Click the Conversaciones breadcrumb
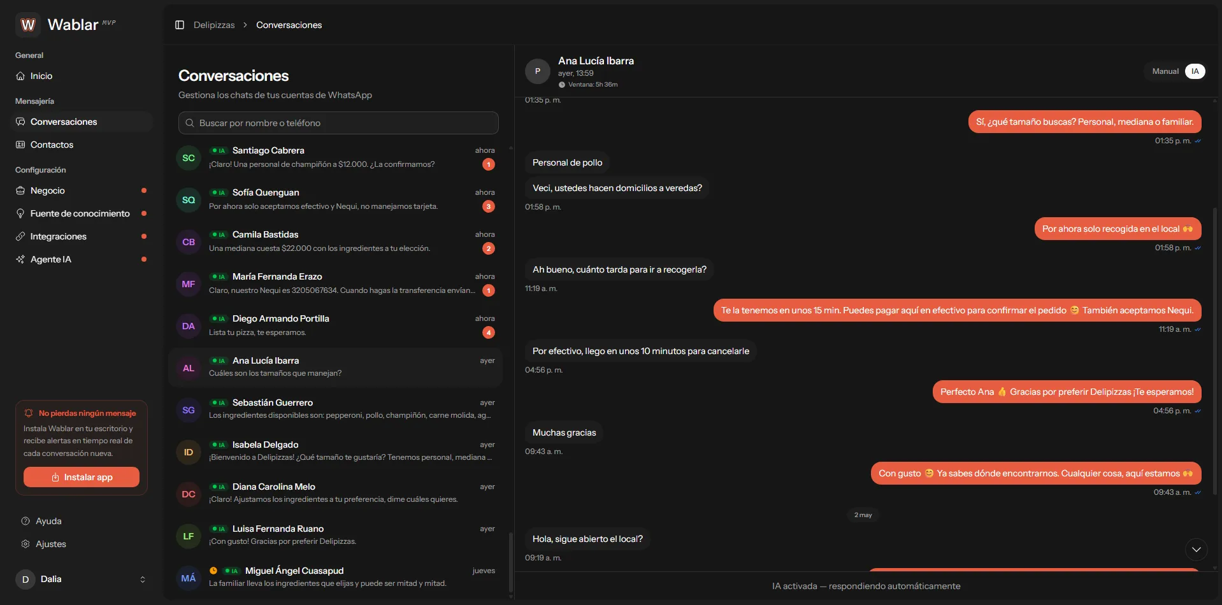The width and height of the screenshot is (1222, 605). point(289,25)
